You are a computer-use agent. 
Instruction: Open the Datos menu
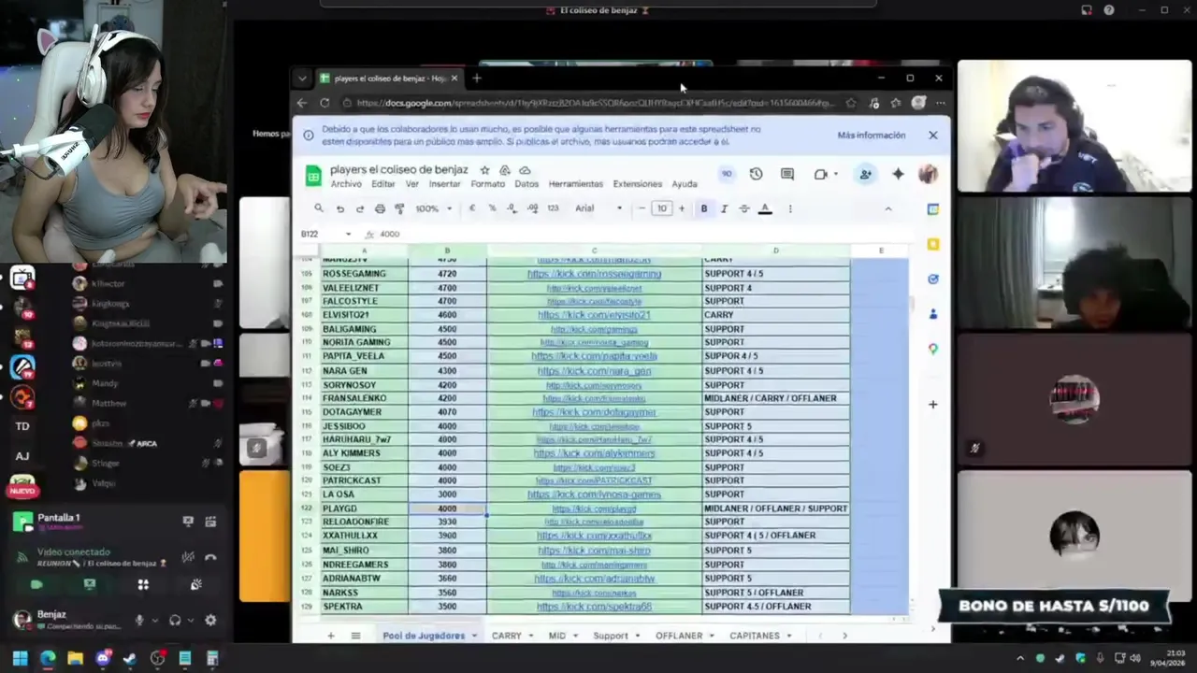[x=526, y=184]
